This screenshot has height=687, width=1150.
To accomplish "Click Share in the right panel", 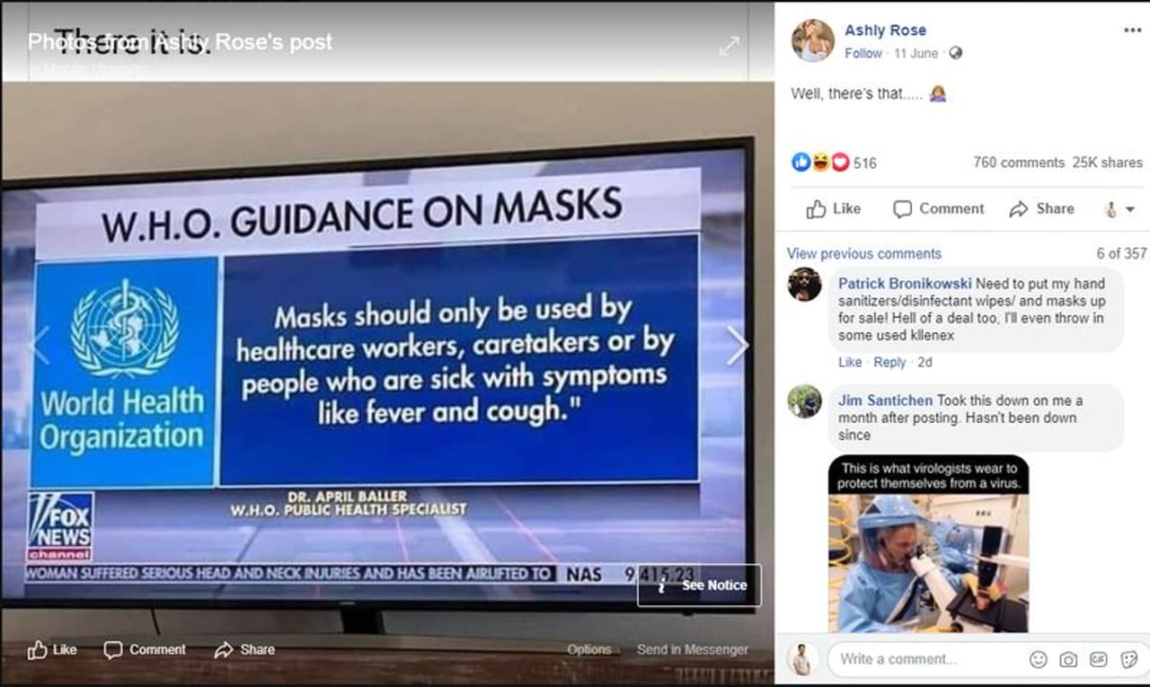I will point(1042,208).
